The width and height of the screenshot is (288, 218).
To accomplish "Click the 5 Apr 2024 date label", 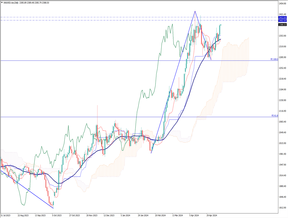I will pyautogui.click(x=194, y=215).
